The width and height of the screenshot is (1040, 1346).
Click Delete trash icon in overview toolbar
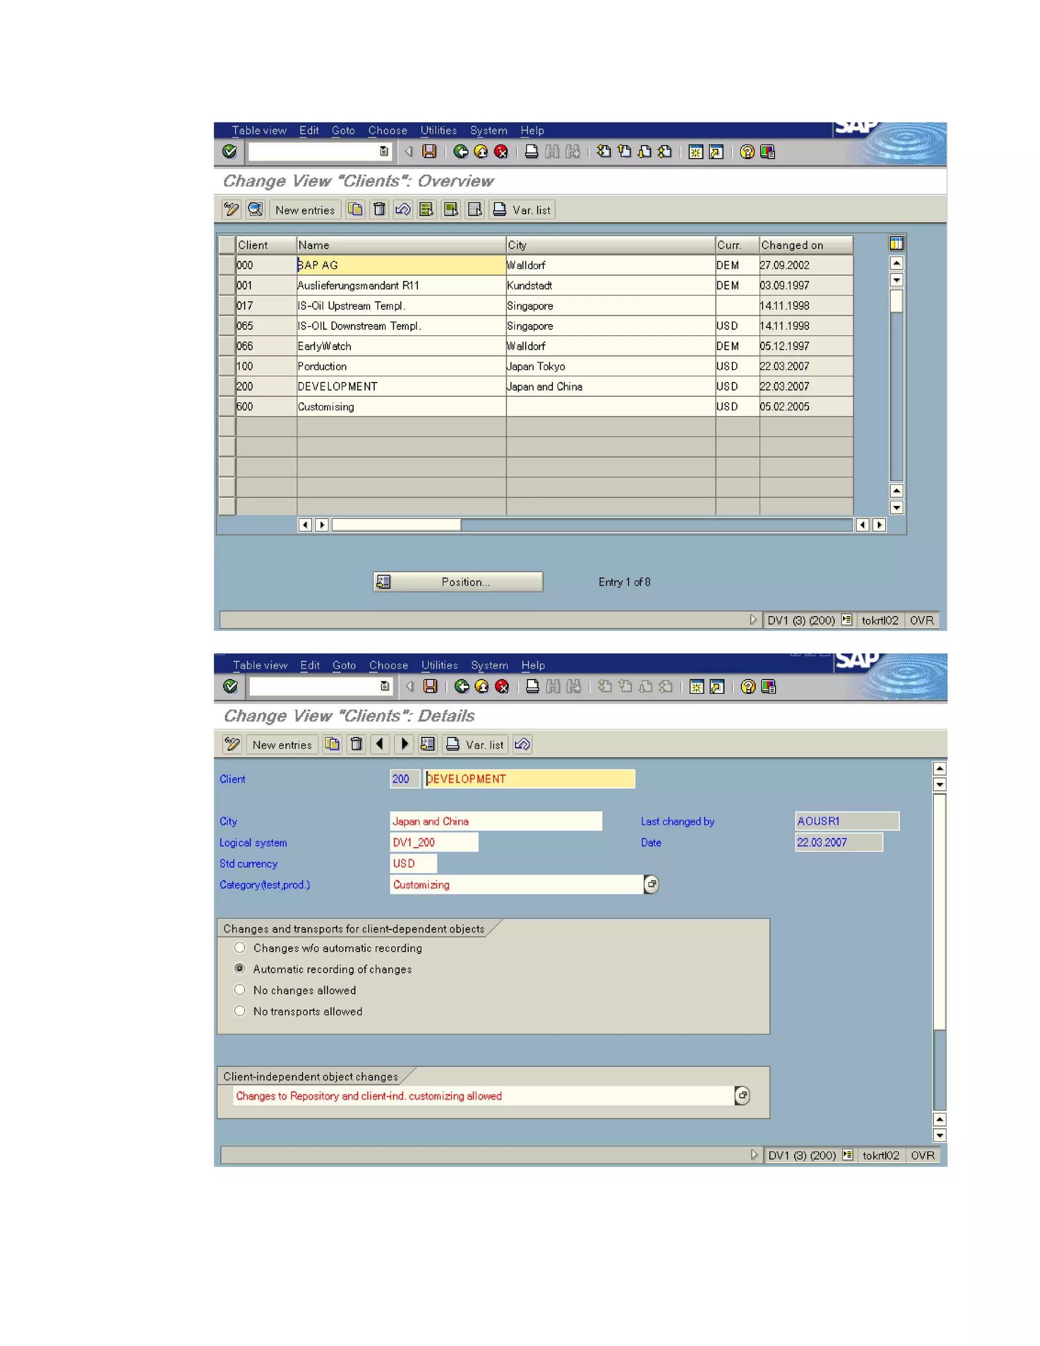click(x=379, y=210)
